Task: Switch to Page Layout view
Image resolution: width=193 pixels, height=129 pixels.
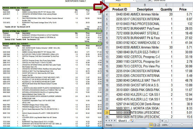Action: tap(155, 125)
